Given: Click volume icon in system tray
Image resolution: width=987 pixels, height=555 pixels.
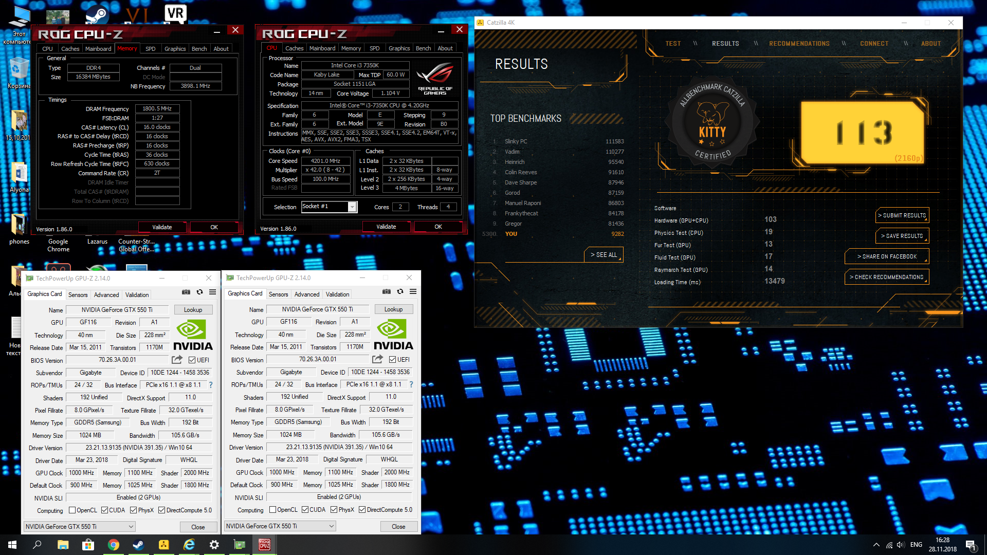Looking at the screenshot, I should coord(901,545).
